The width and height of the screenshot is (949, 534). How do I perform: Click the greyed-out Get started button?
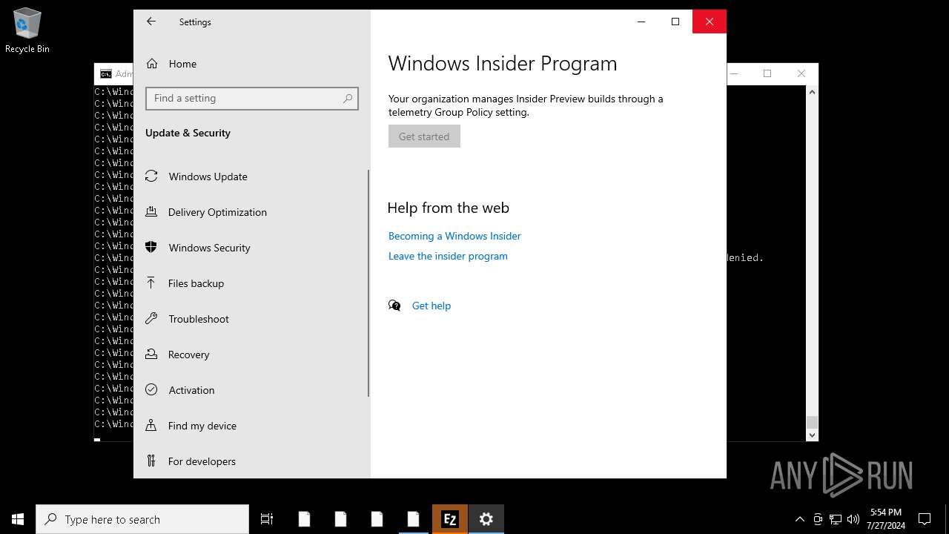coord(424,136)
